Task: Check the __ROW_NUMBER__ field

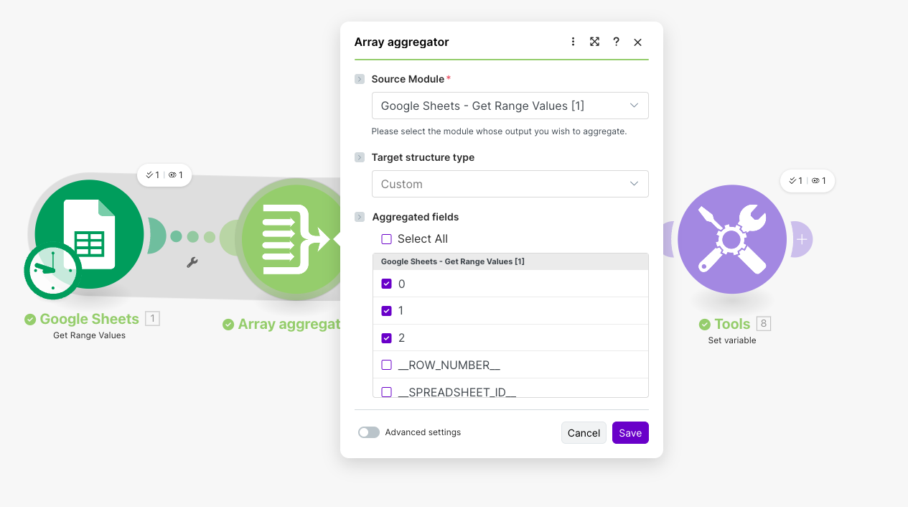Action: point(386,365)
